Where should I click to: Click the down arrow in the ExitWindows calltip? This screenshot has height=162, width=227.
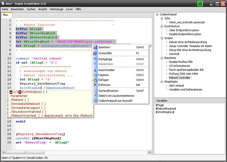20,92
